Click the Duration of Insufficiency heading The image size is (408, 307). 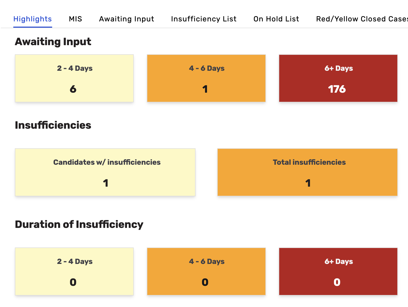click(79, 225)
